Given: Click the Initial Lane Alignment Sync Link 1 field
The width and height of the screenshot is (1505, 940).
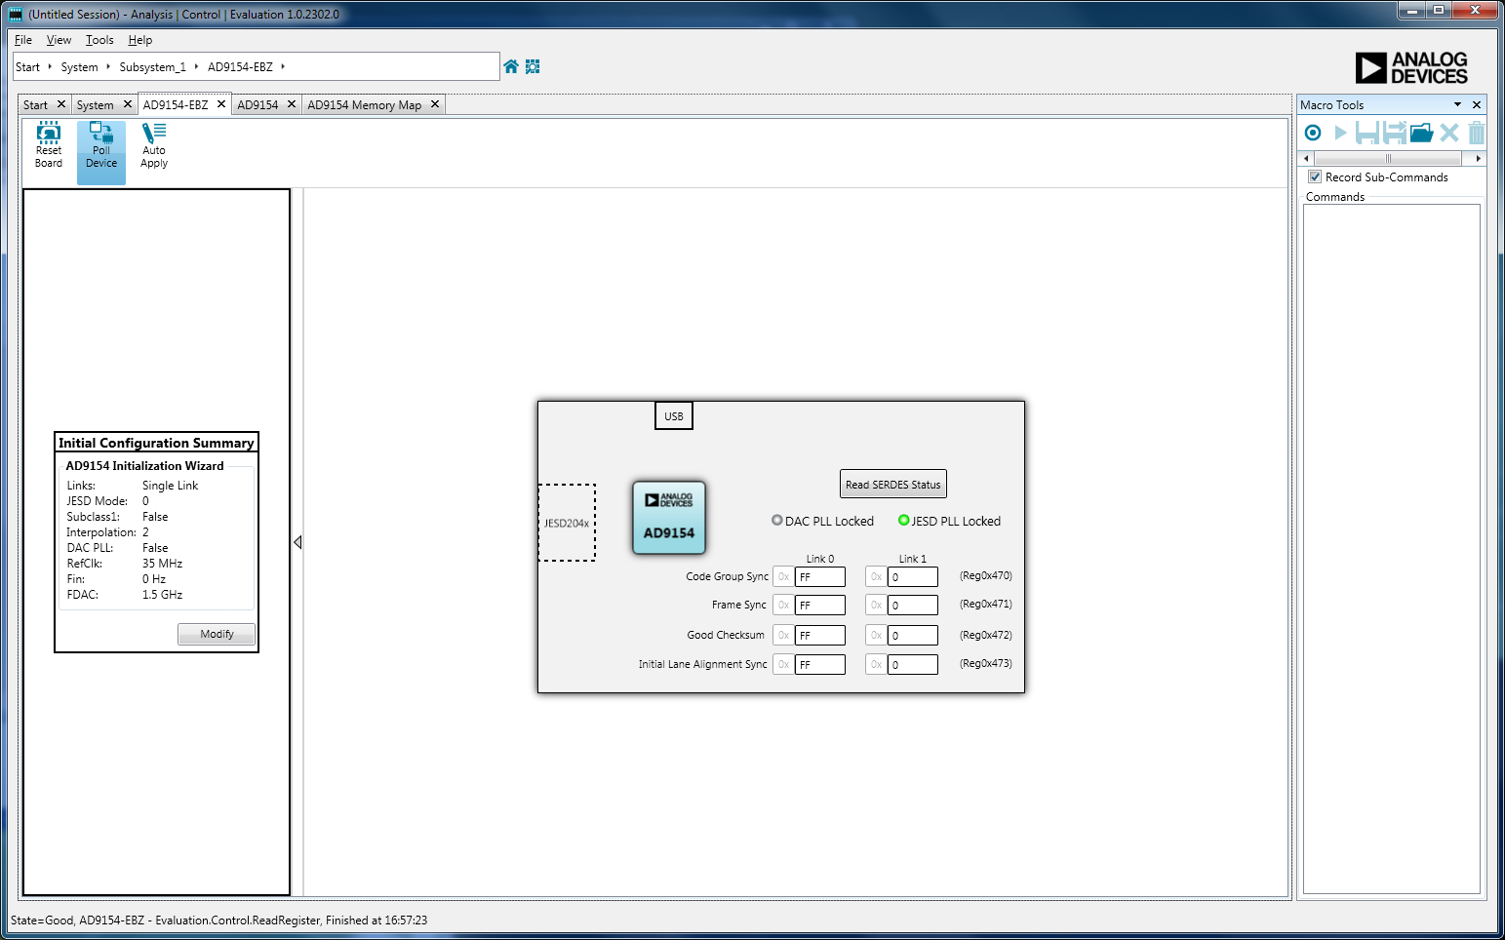Looking at the screenshot, I should point(912,665).
